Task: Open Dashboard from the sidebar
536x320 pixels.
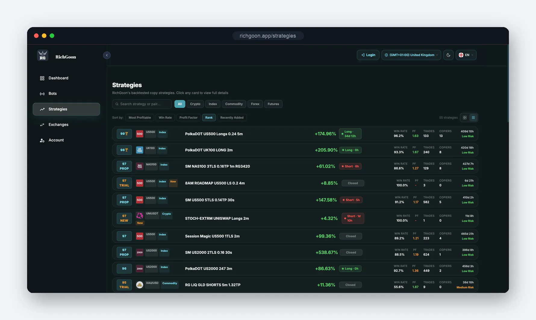Action: pos(66,78)
